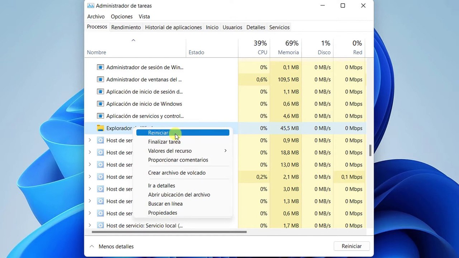The height and width of the screenshot is (258, 459).
Task: Expand Host de servicio: Servicio local row
Action: click(90, 225)
